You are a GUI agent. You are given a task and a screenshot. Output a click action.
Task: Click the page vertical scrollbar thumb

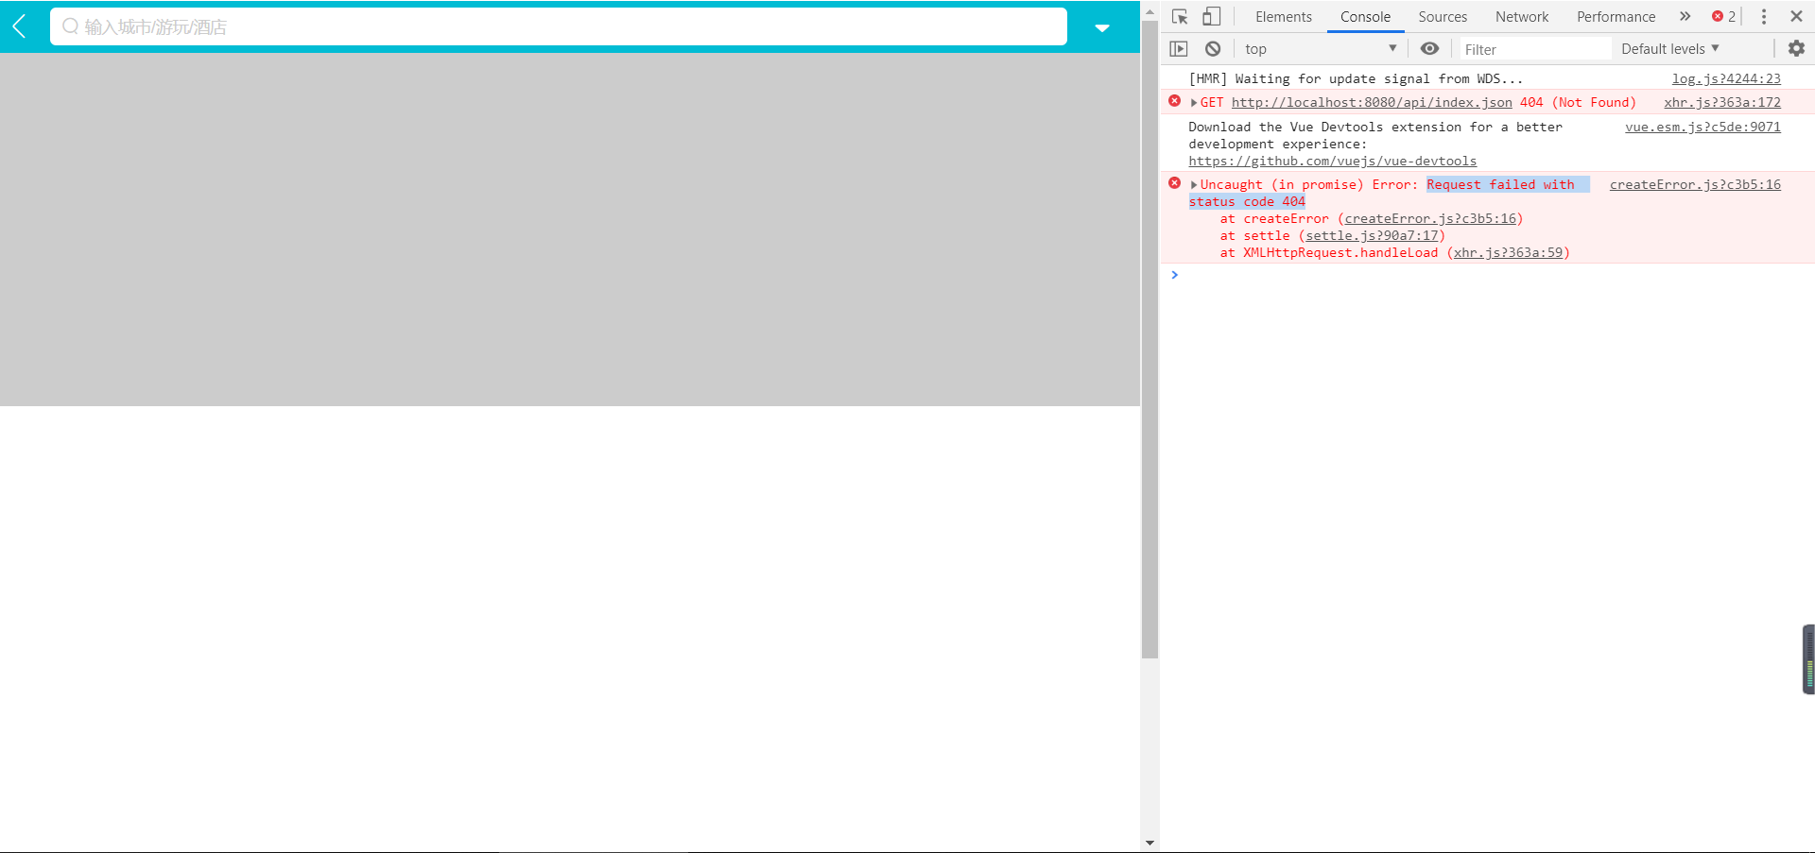pos(1149,340)
